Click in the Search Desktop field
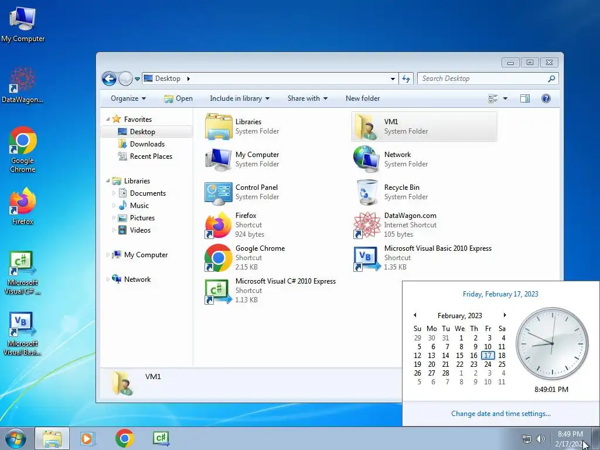 [x=488, y=79]
